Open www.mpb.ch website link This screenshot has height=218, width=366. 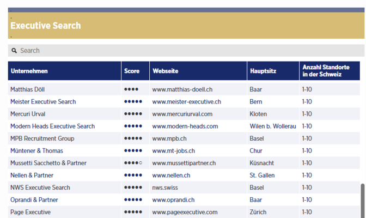169,138
